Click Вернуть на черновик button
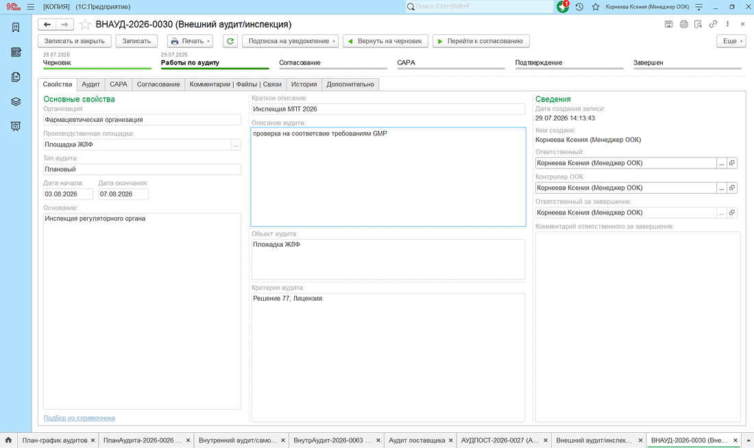 pyautogui.click(x=386, y=41)
